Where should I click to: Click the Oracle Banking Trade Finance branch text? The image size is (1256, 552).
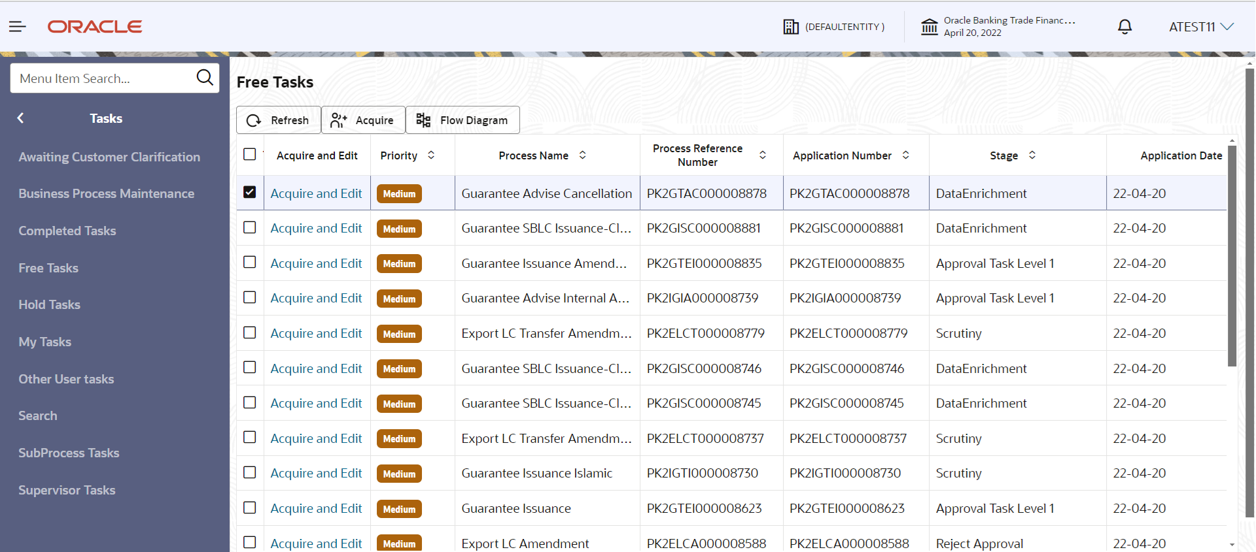1009,20
